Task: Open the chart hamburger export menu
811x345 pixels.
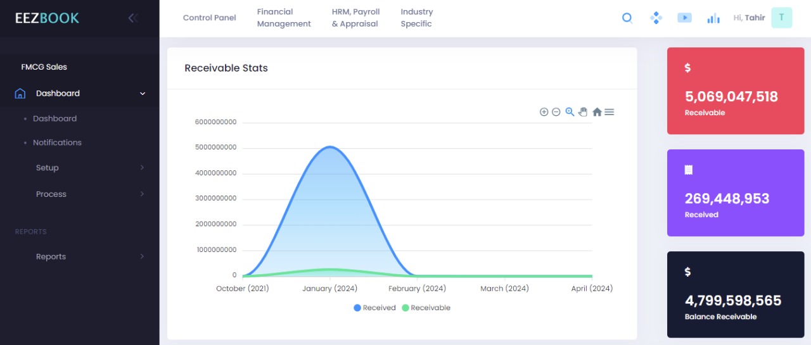Action: click(610, 112)
